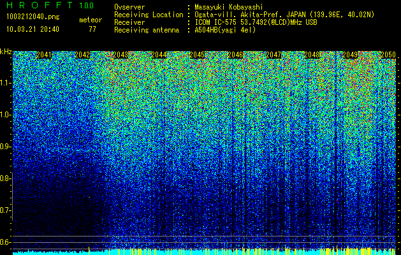
Task: Click the kHz axis unit label
Action: coord(6,52)
